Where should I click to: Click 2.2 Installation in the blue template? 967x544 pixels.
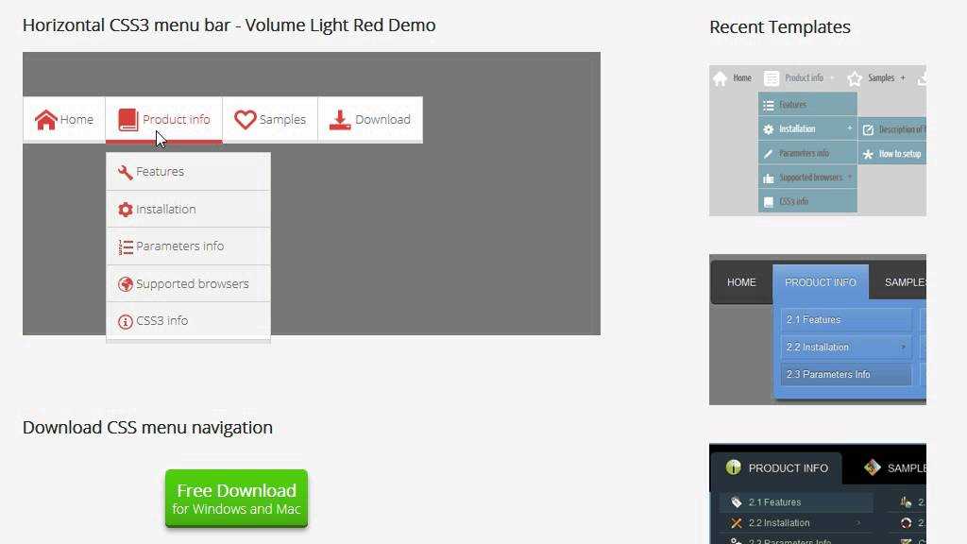845,348
